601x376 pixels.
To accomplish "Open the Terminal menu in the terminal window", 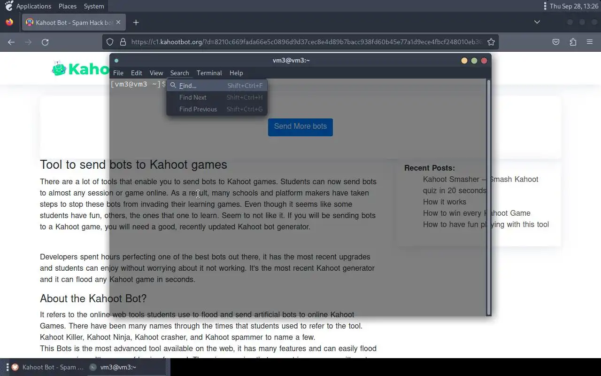I will click(x=209, y=73).
